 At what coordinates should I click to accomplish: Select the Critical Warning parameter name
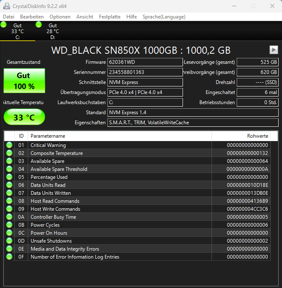point(48,145)
